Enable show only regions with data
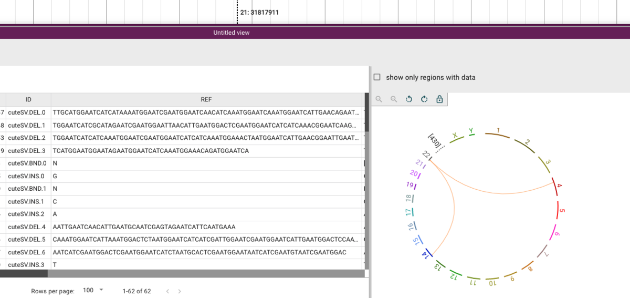630x298 pixels. click(x=377, y=77)
